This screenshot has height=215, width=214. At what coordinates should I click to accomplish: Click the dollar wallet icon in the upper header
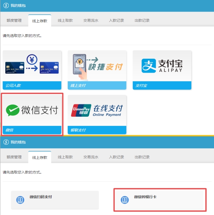tap(6, 6)
